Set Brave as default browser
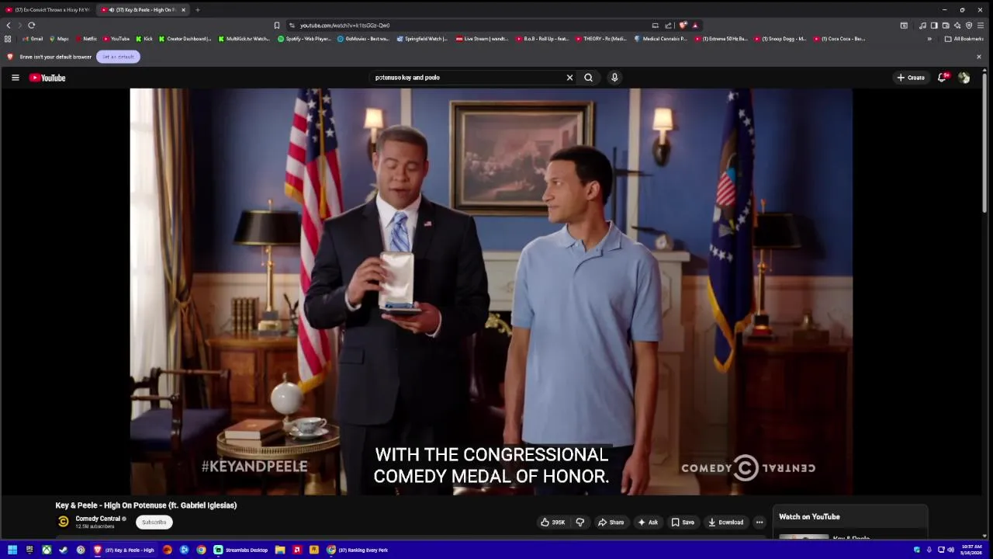 [x=118, y=57]
